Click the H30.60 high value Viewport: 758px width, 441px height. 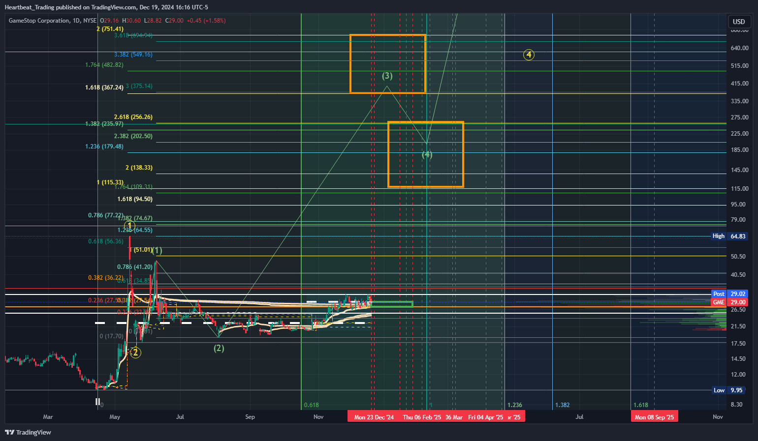pyautogui.click(x=131, y=21)
